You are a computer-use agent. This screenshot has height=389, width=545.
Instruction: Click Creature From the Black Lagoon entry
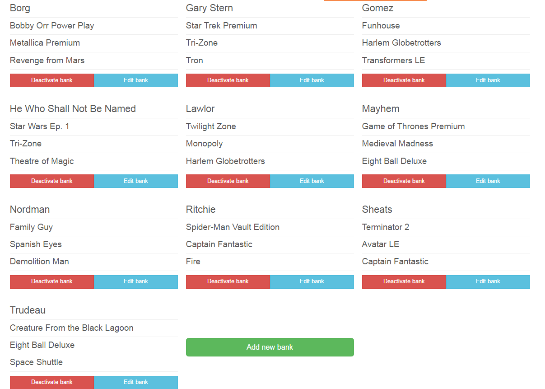(x=72, y=328)
